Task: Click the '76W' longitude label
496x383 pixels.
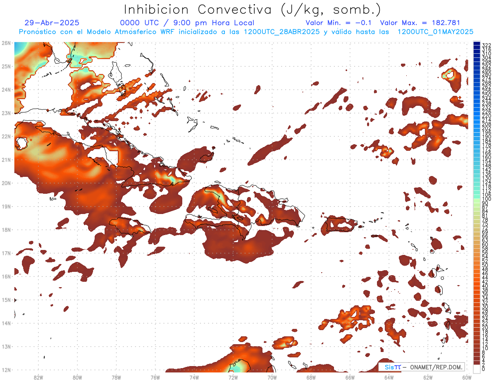Action: 155,378
